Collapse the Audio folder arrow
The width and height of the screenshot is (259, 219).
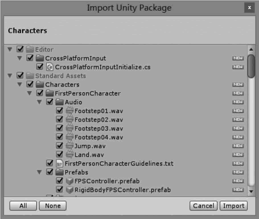click(x=39, y=102)
